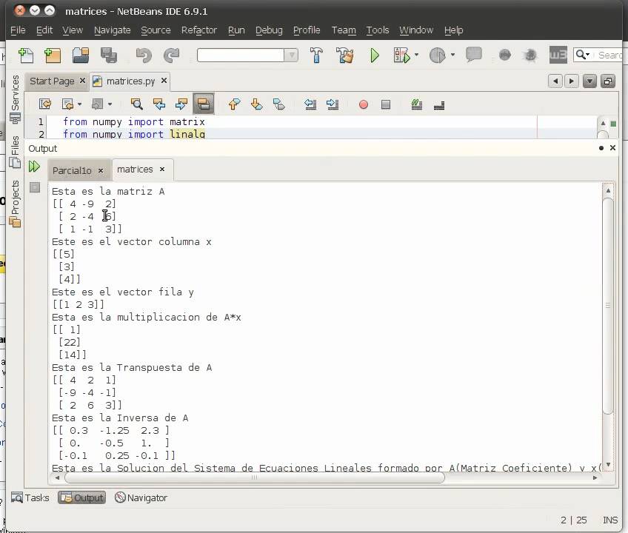The width and height of the screenshot is (628, 533).
Task: Open quick search magnifier dropdown
Action: point(582,55)
